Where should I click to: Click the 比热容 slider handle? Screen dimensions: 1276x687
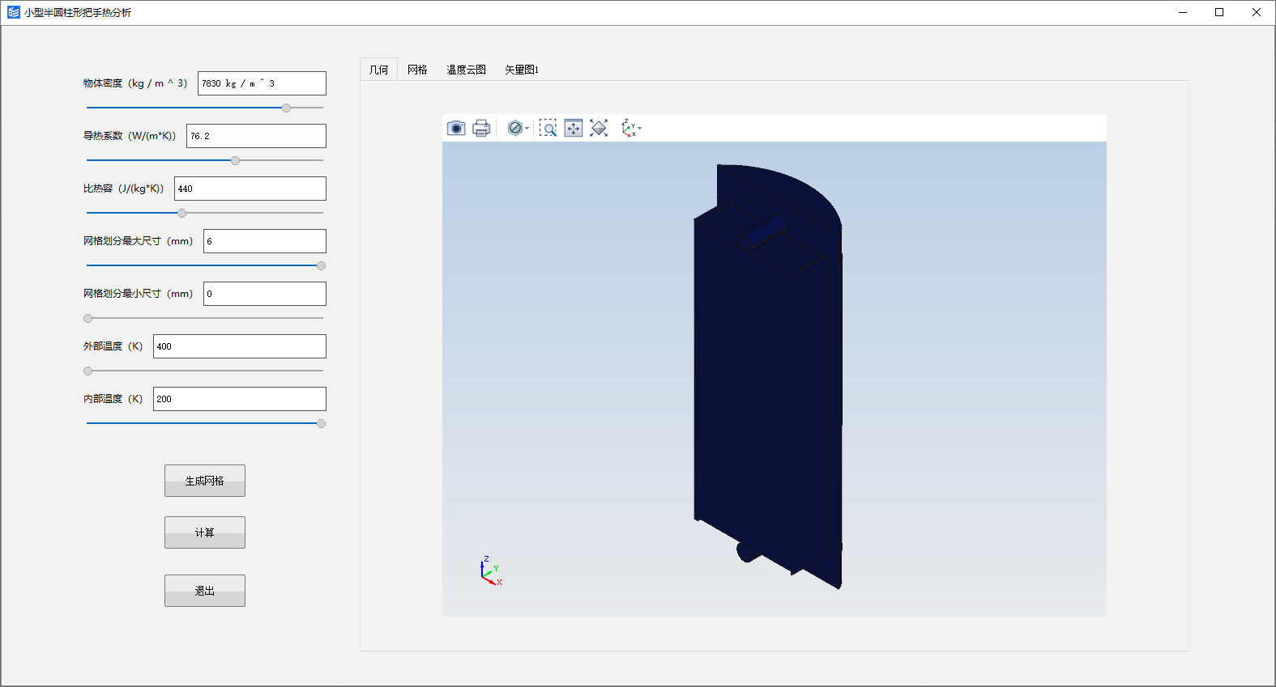click(x=181, y=213)
